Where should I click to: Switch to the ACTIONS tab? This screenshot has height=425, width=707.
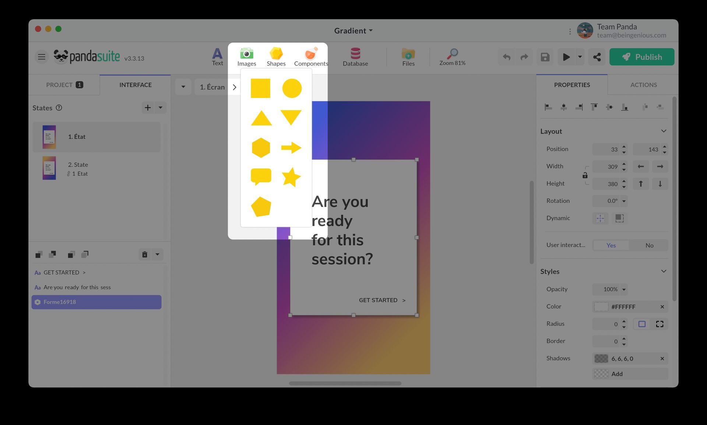point(643,85)
